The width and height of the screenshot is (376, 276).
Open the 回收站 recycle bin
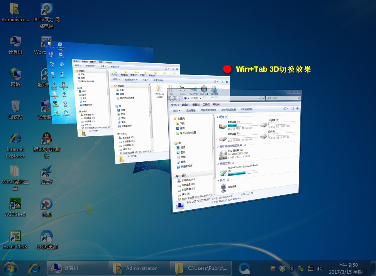coord(15,110)
